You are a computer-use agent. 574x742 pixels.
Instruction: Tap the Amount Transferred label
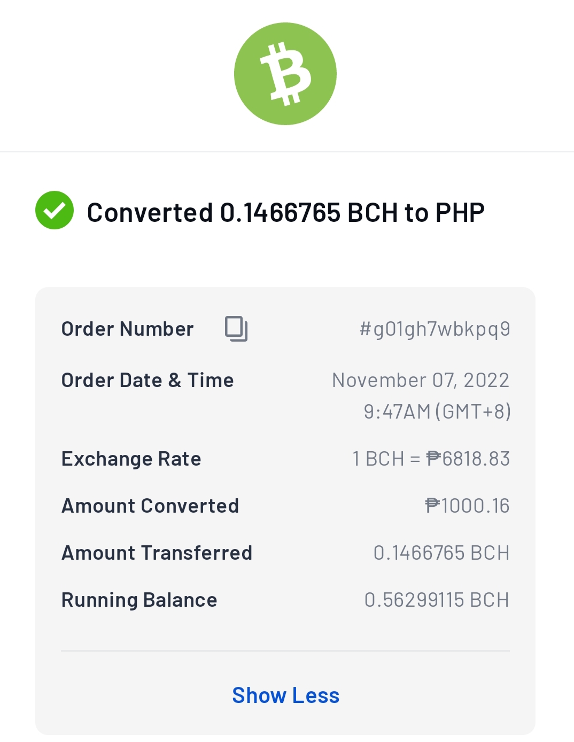pos(157,553)
